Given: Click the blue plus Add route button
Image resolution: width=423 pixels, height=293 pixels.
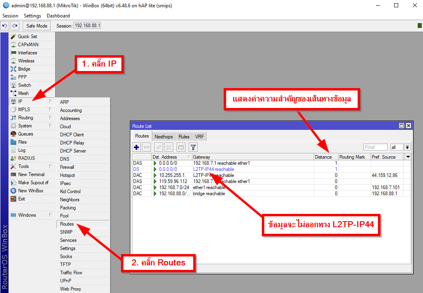Looking at the screenshot, I should [x=136, y=147].
